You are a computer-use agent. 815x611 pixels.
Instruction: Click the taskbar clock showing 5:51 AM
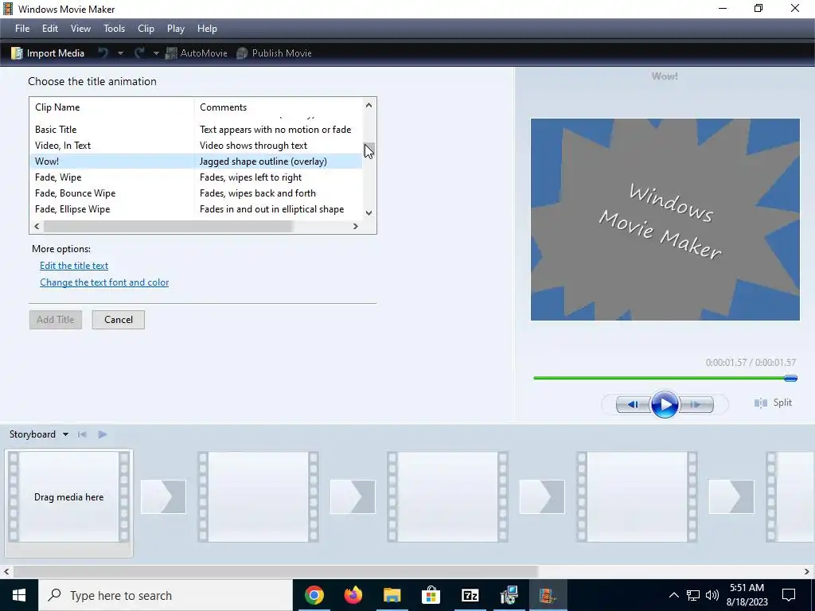click(x=747, y=595)
